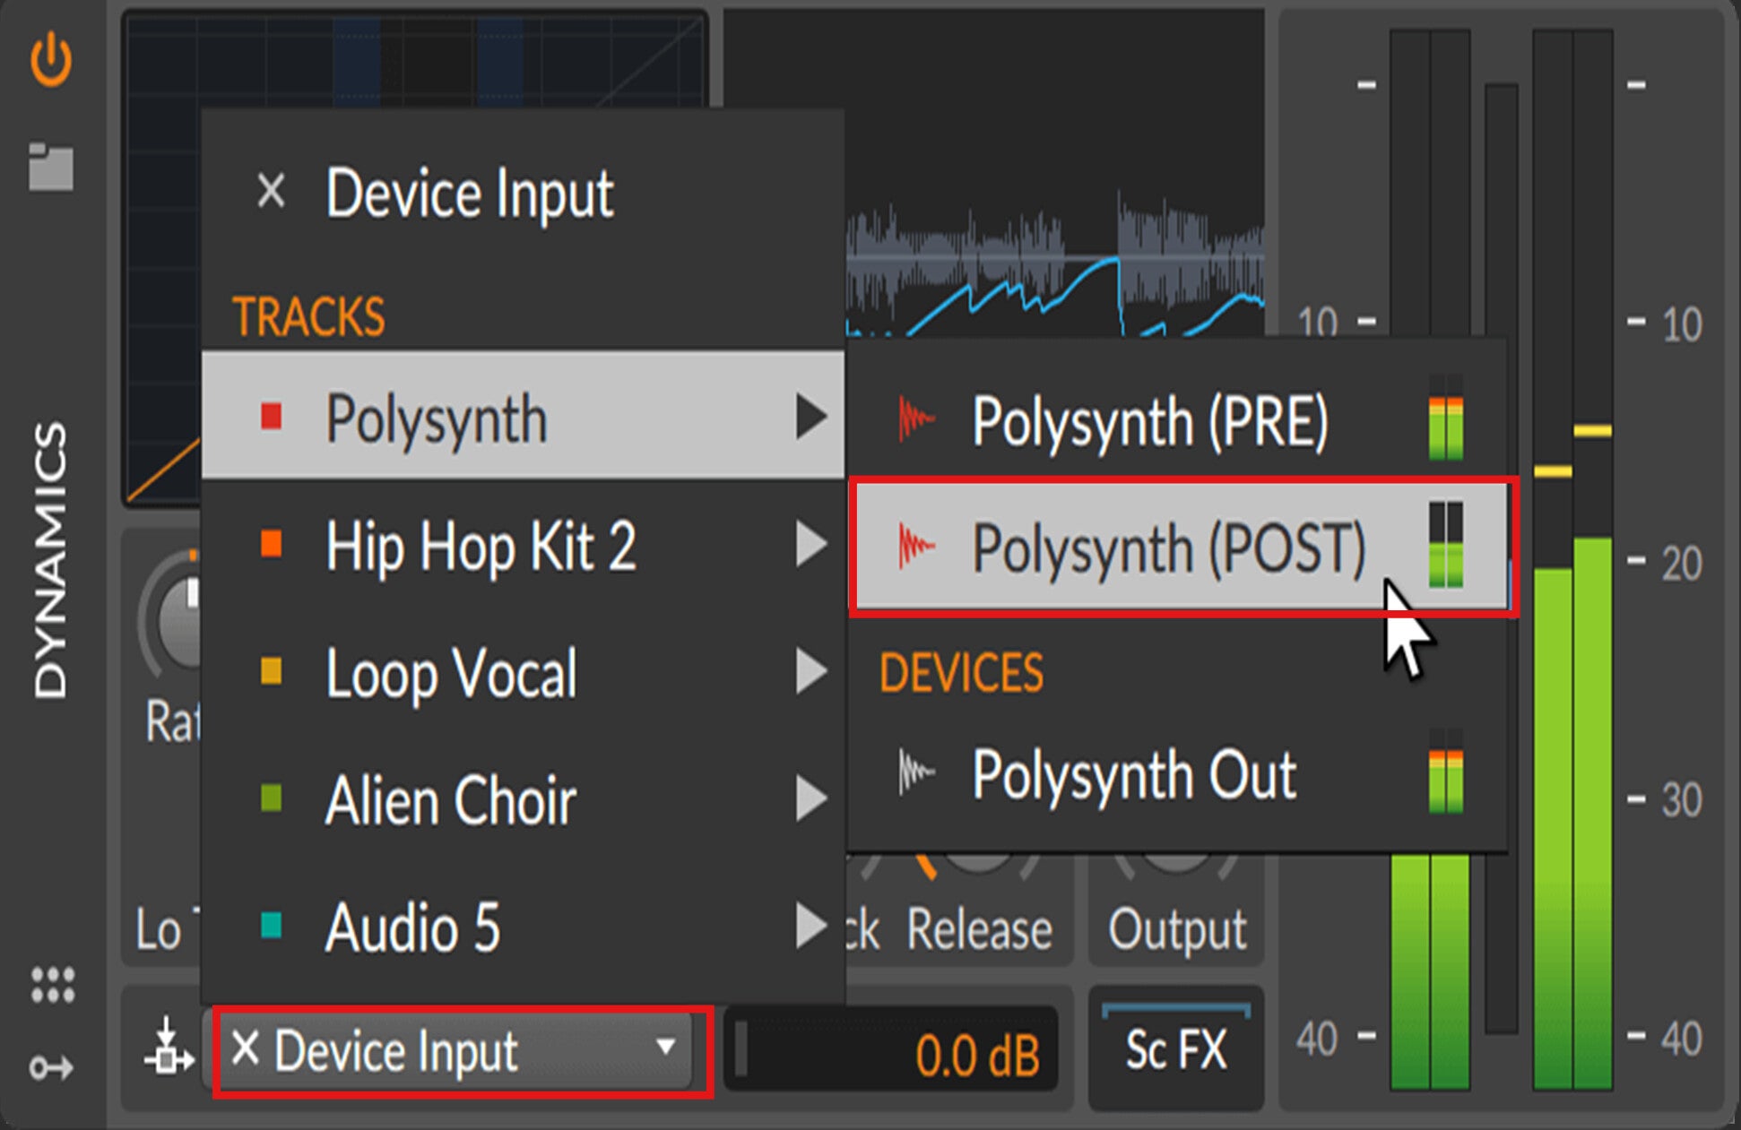
Task: Select the Device Input option atop the menu
Action: 469,193
